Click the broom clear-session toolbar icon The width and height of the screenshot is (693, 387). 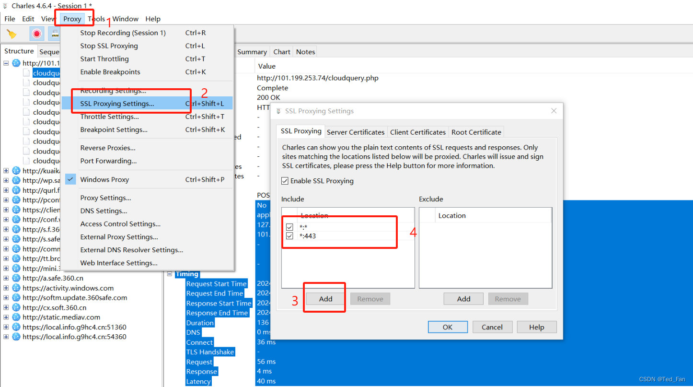[12, 34]
